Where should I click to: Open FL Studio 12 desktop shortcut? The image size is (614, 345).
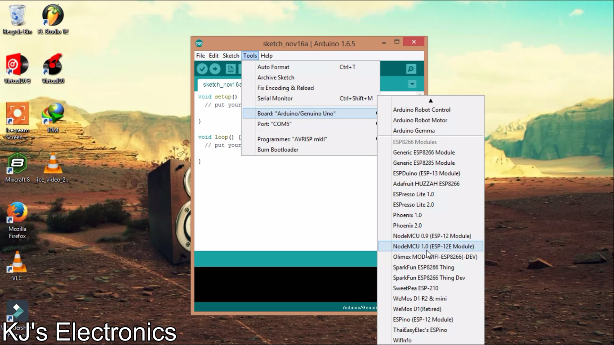[x=53, y=20]
